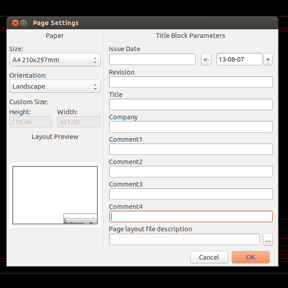Open the date picker dropdown arrow
This screenshot has height=288, width=288.
[x=268, y=59]
